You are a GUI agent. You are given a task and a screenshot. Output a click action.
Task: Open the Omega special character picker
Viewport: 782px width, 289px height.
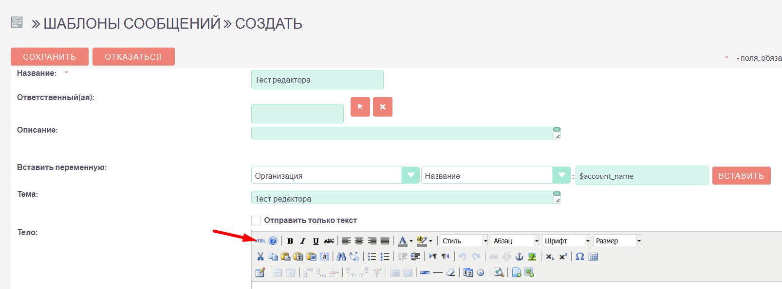click(x=579, y=256)
